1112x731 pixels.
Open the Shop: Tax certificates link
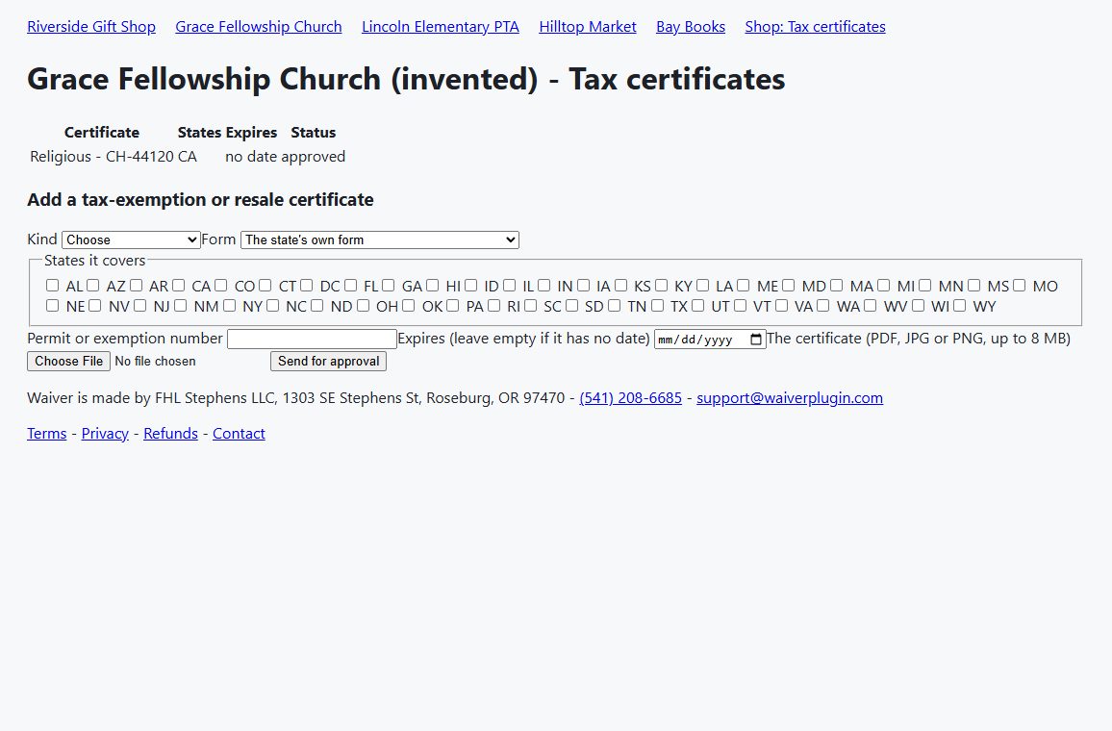click(815, 27)
